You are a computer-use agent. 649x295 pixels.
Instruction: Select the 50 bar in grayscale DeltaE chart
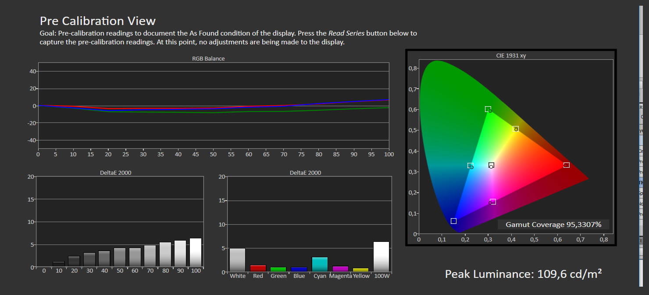click(120, 257)
